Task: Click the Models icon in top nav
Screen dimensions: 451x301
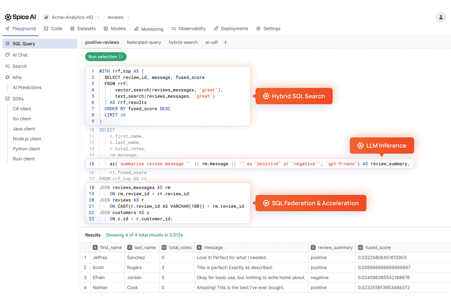Action: click(106, 28)
